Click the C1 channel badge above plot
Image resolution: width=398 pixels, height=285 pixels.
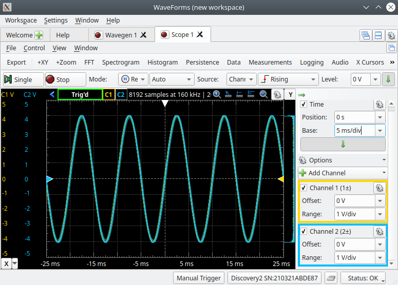pyautogui.click(x=108, y=95)
